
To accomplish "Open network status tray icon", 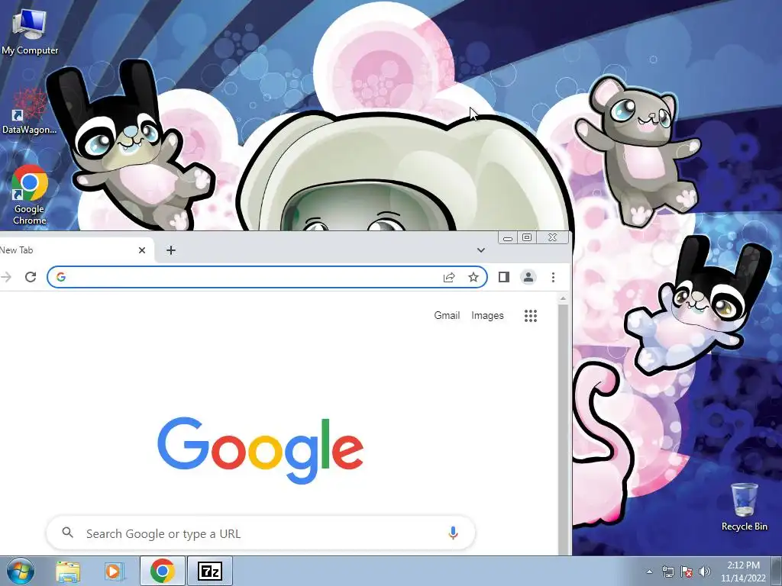I will [x=667, y=572].
